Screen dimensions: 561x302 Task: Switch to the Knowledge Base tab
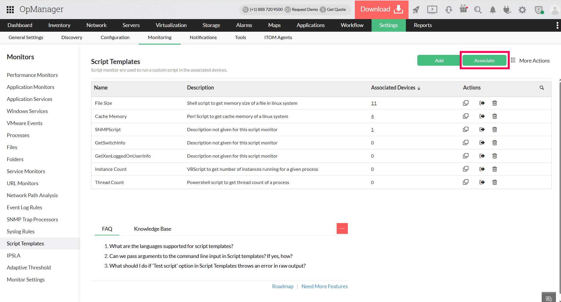[152, 229]
